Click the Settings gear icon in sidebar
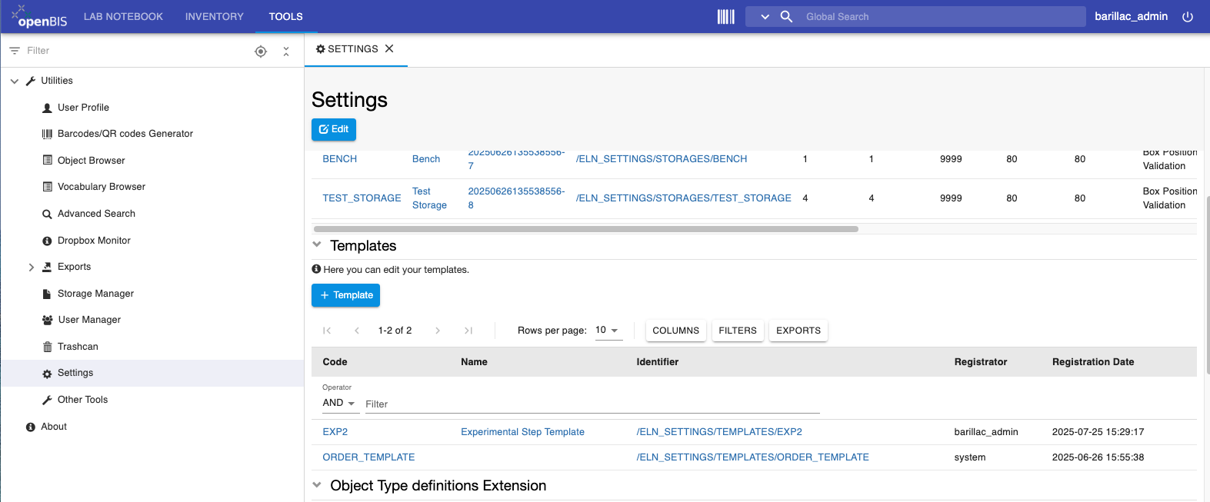The image size is (1210, 502). coord(47,374)
